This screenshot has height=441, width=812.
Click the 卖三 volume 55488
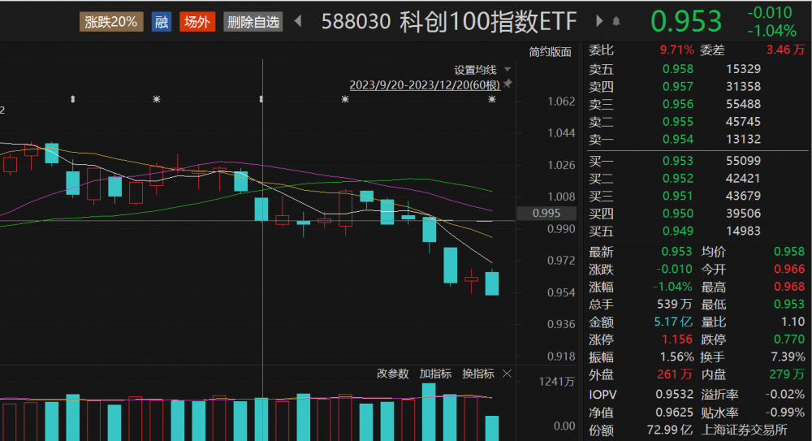[x=743, y=104]
